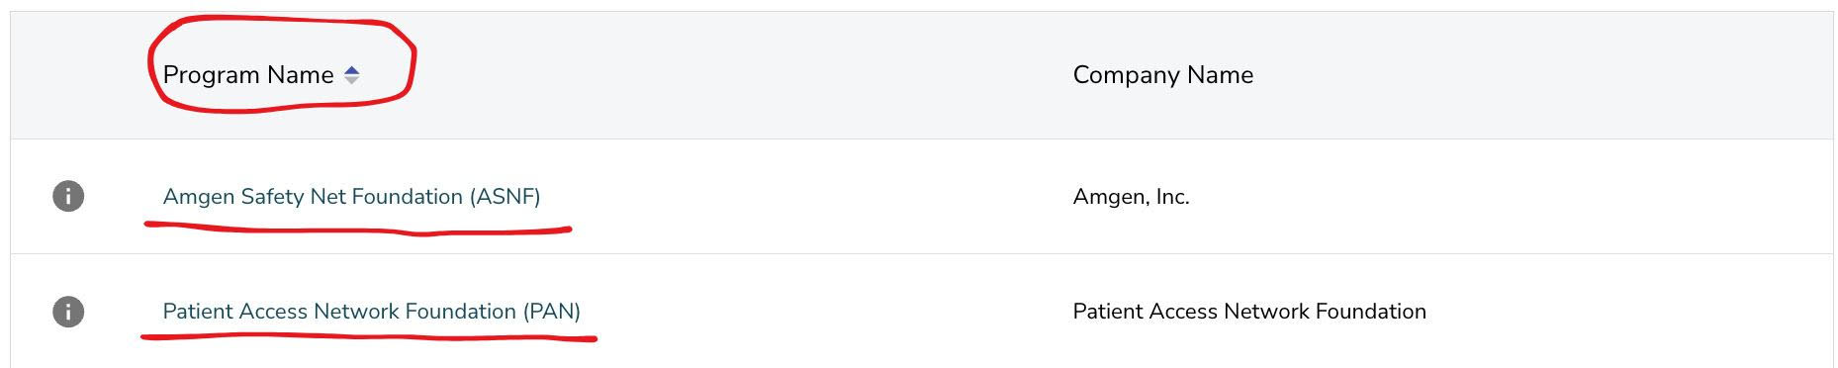
Task: Open Amgen Safety Net Foundation (ASNF) link
Action: tap(351, 197)
